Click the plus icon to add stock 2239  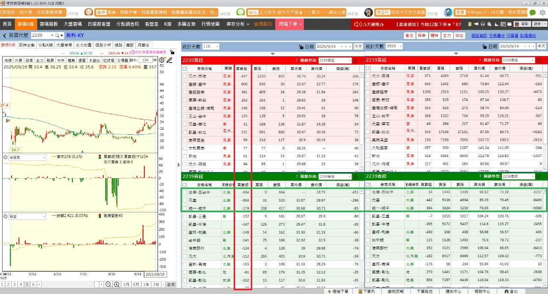62,36
